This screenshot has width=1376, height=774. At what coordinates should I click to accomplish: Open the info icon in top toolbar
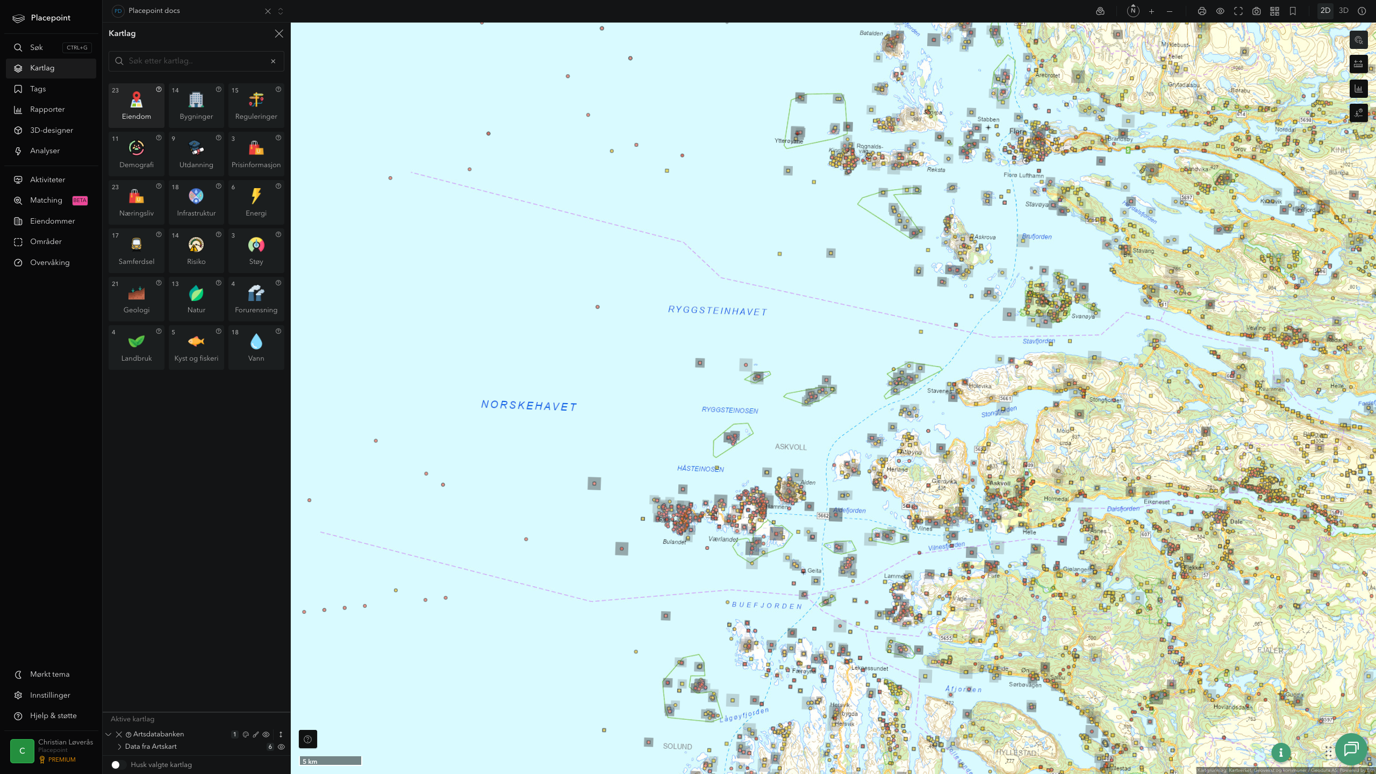pyautogui.click(x=1361, y=11)
